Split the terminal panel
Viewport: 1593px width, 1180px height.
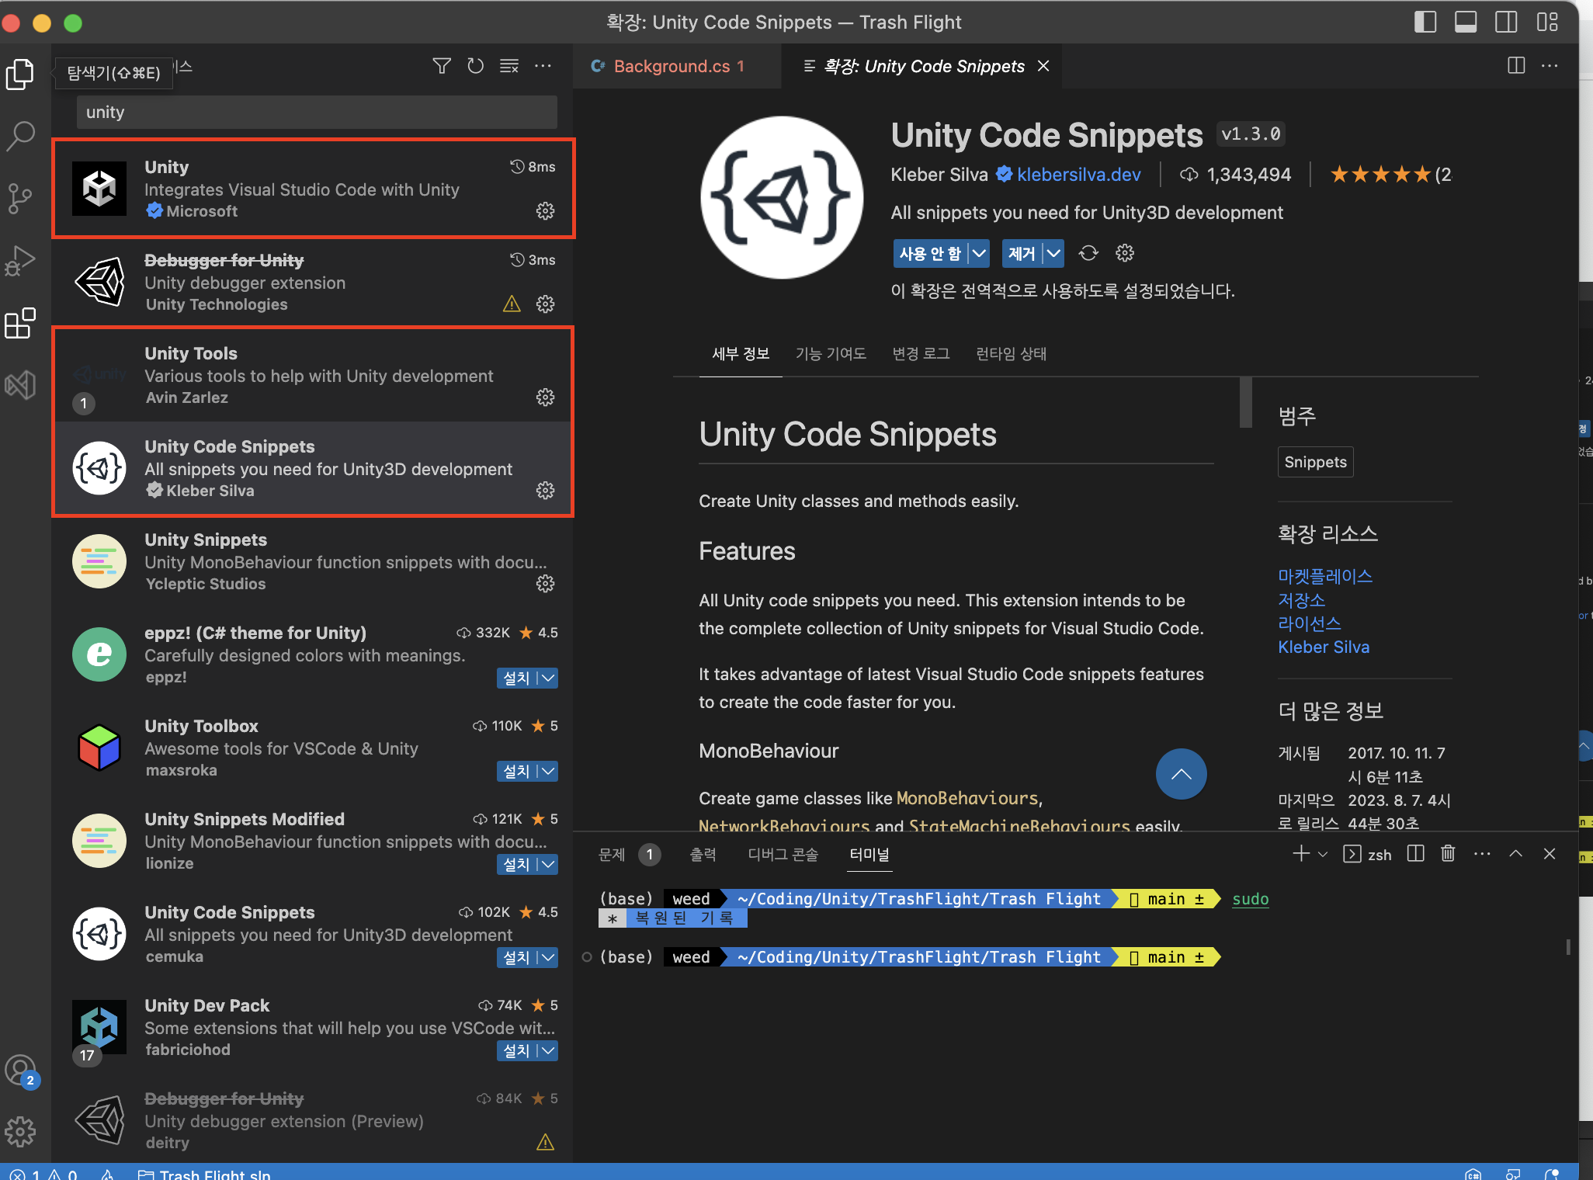(1415, 854)
